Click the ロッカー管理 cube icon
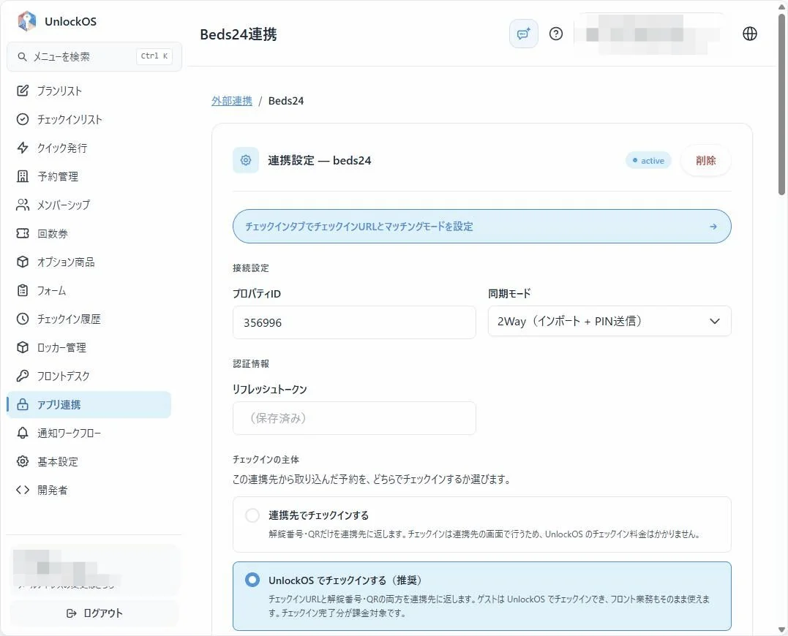 click(23, 347)
